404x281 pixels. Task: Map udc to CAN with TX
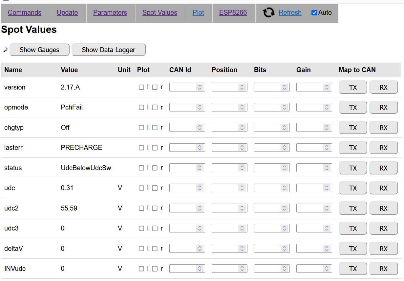coord(353,188)
